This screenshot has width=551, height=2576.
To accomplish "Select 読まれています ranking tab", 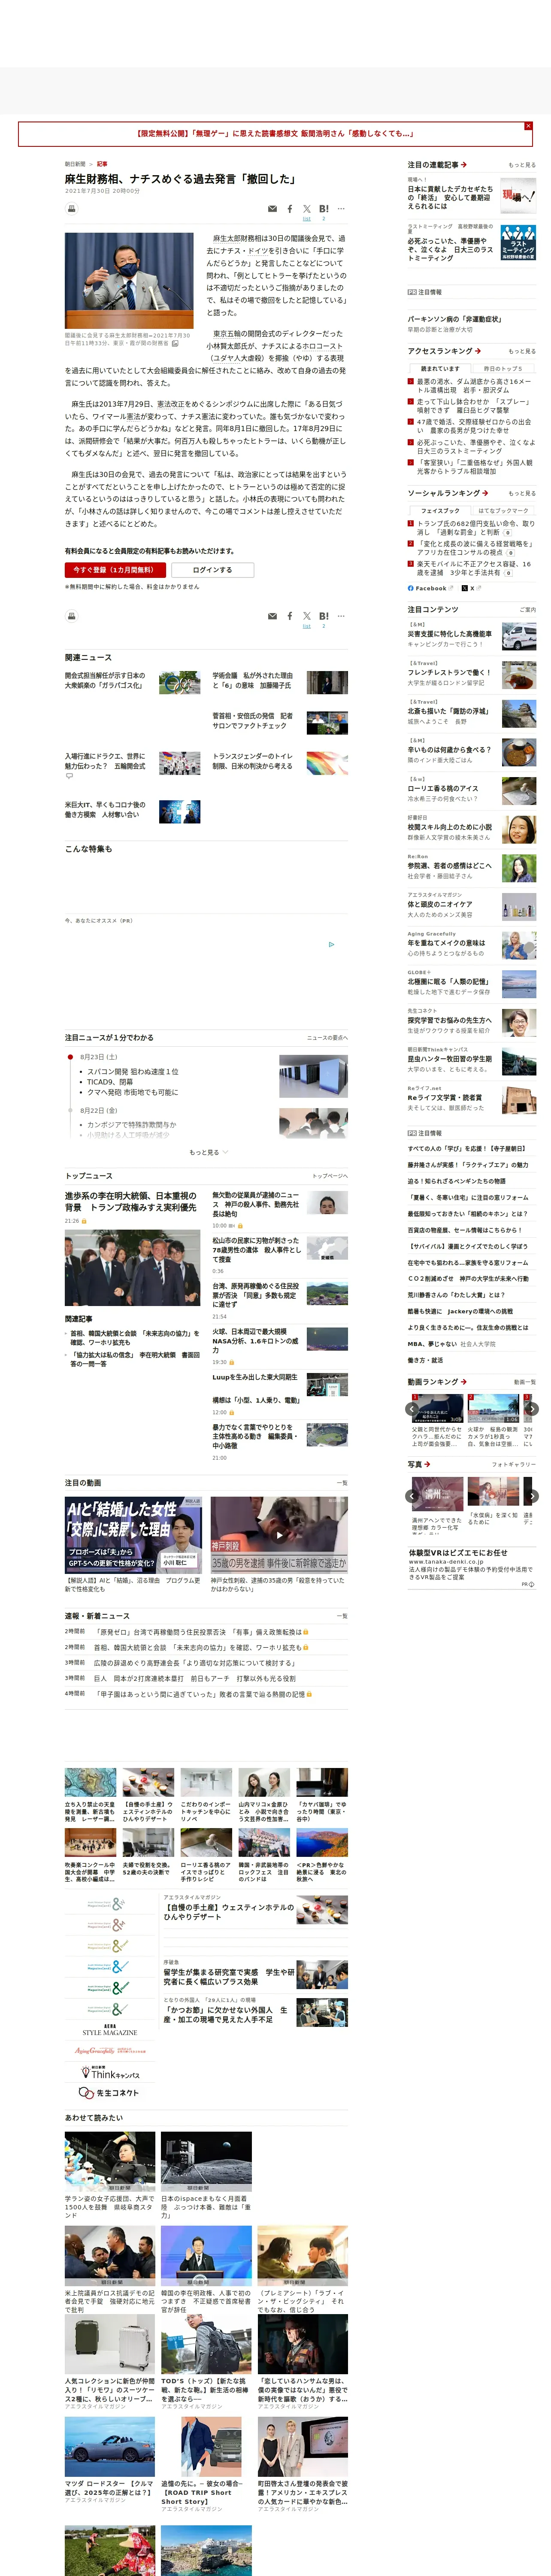I will [x=440, y=369].
